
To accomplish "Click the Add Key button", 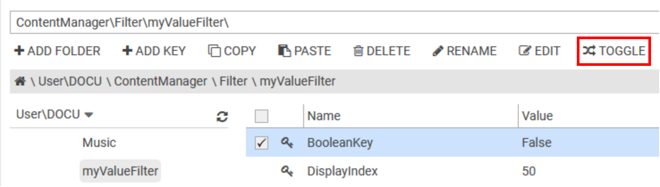I will tap(153, 51).
